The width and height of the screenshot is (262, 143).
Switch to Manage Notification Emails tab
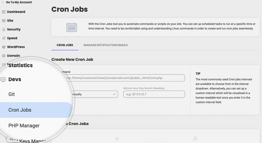pyautogui.click(x=105, y=45)
